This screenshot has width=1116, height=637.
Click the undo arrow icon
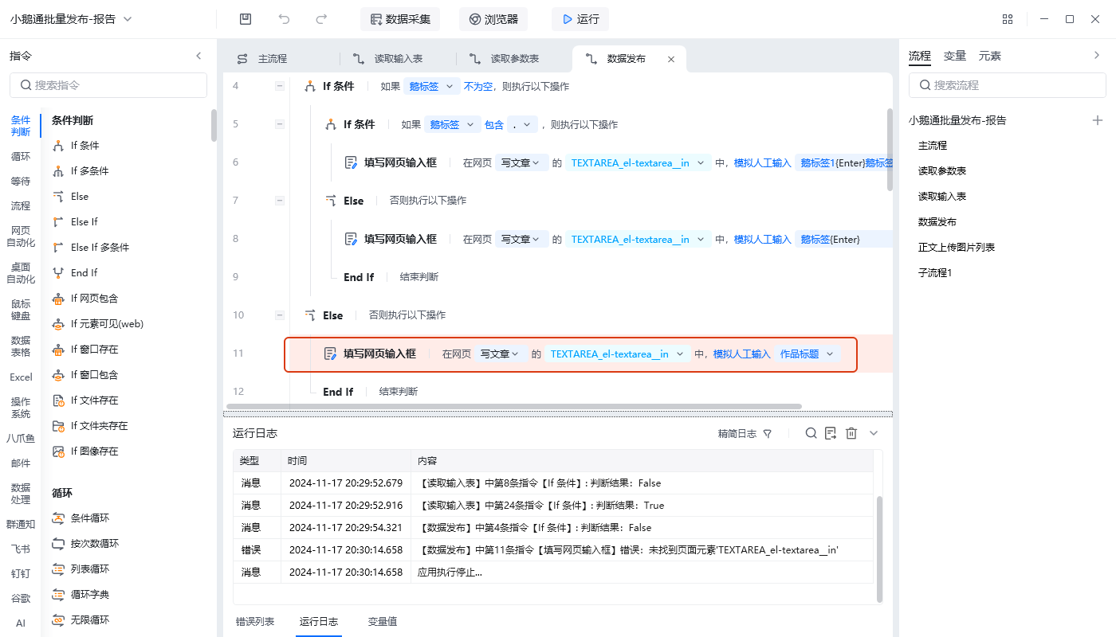click(x=284, y=19)
